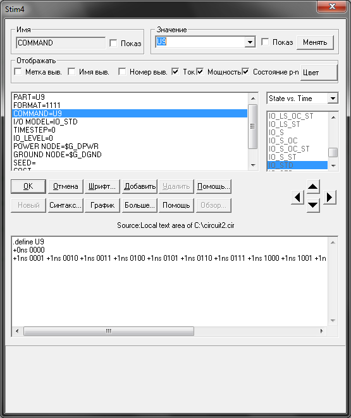The image size is (351, 418).
Task: Open the Цвет color button
Action: point(319,73)
